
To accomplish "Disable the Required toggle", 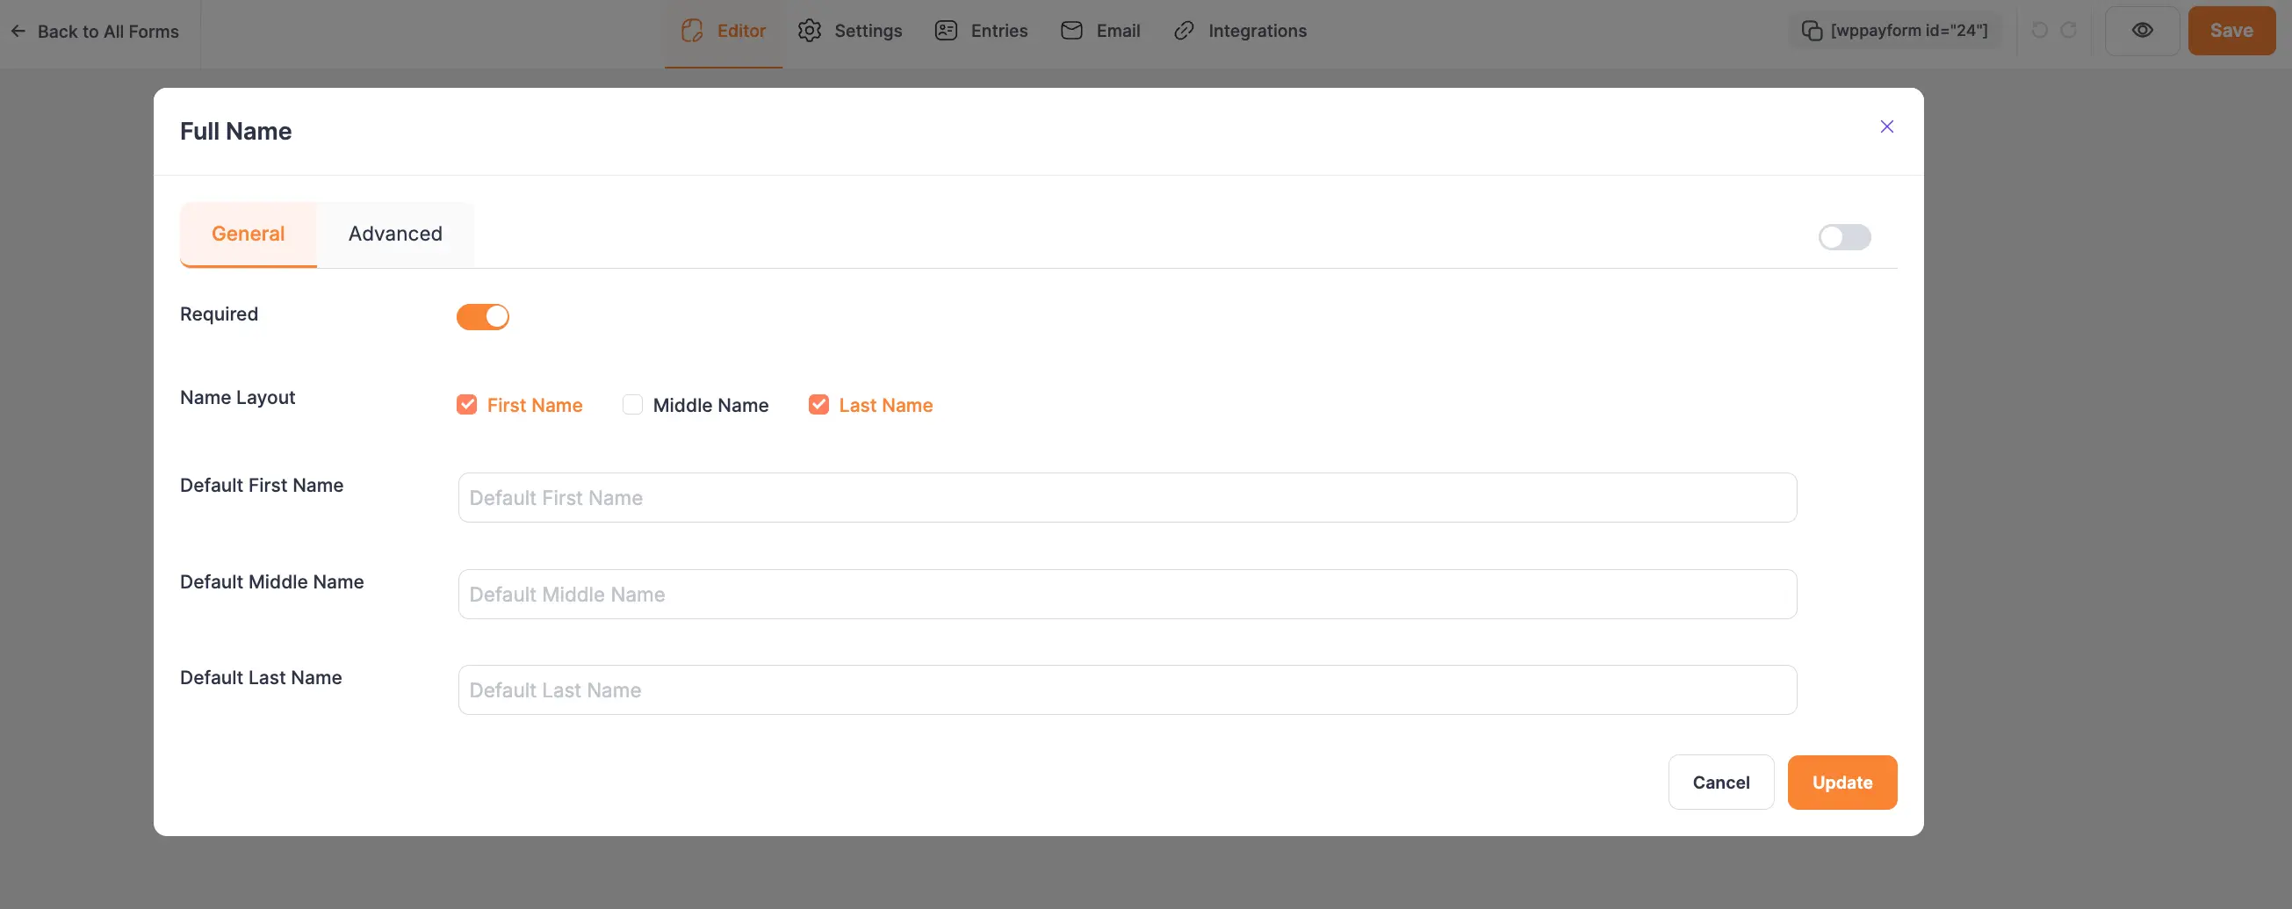I will (x=483, y=317).
